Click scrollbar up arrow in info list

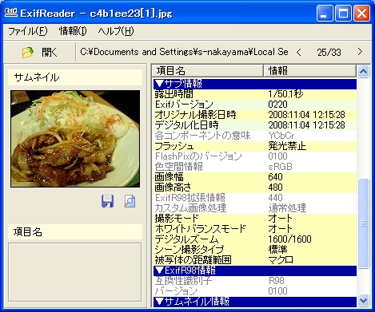363,71
